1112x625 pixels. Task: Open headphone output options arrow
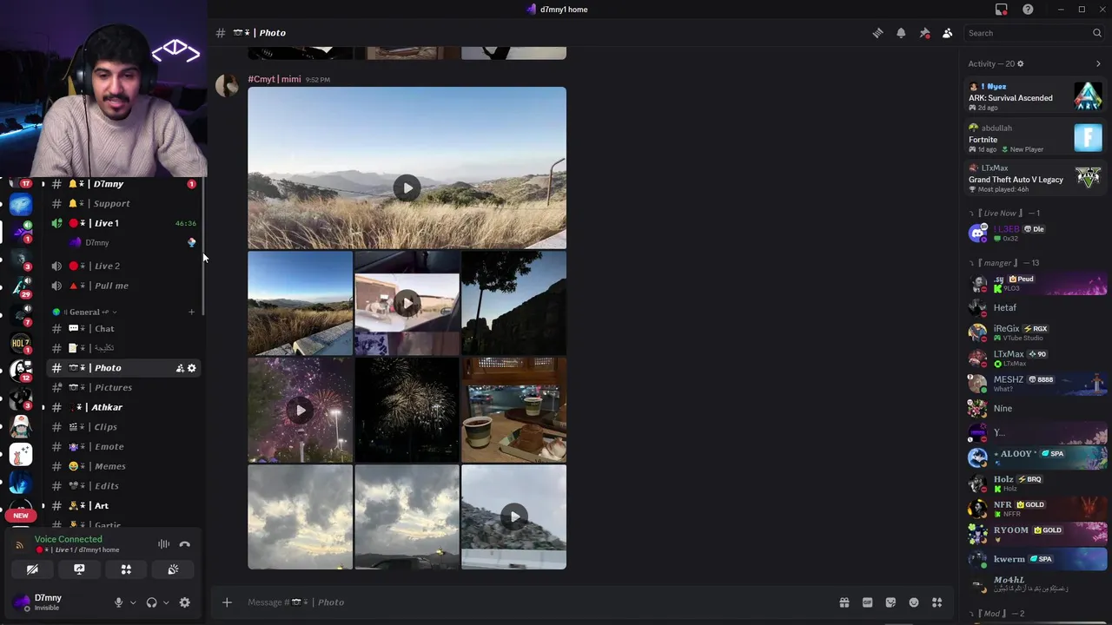click(x=166, y=602)
